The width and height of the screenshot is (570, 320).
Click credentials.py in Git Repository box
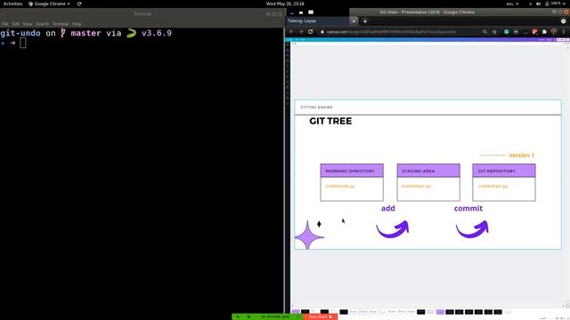click(493, 186)
